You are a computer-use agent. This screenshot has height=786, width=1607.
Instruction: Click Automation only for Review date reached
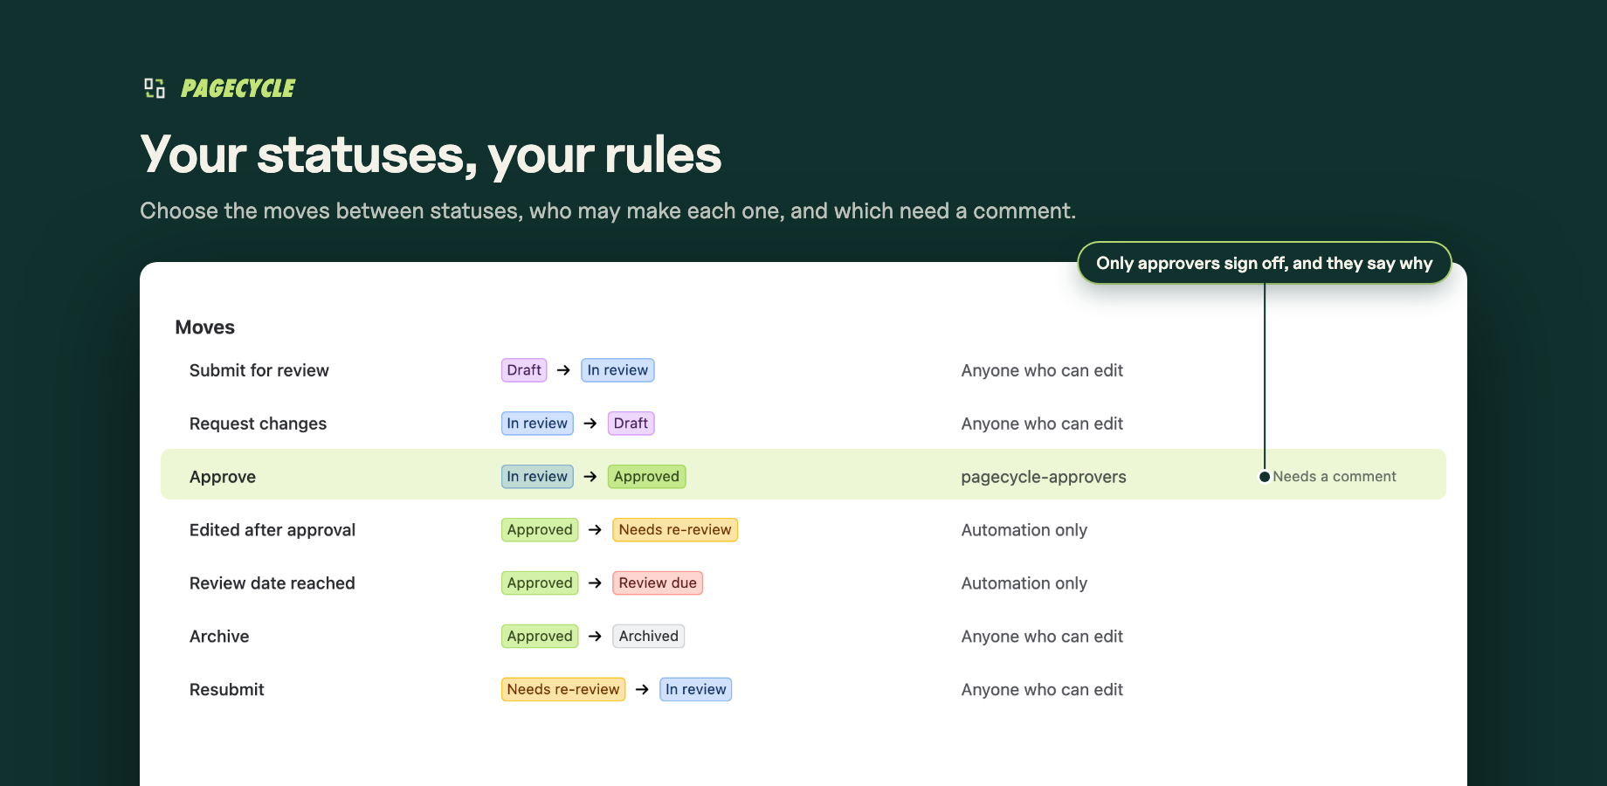pos(1024,583)
